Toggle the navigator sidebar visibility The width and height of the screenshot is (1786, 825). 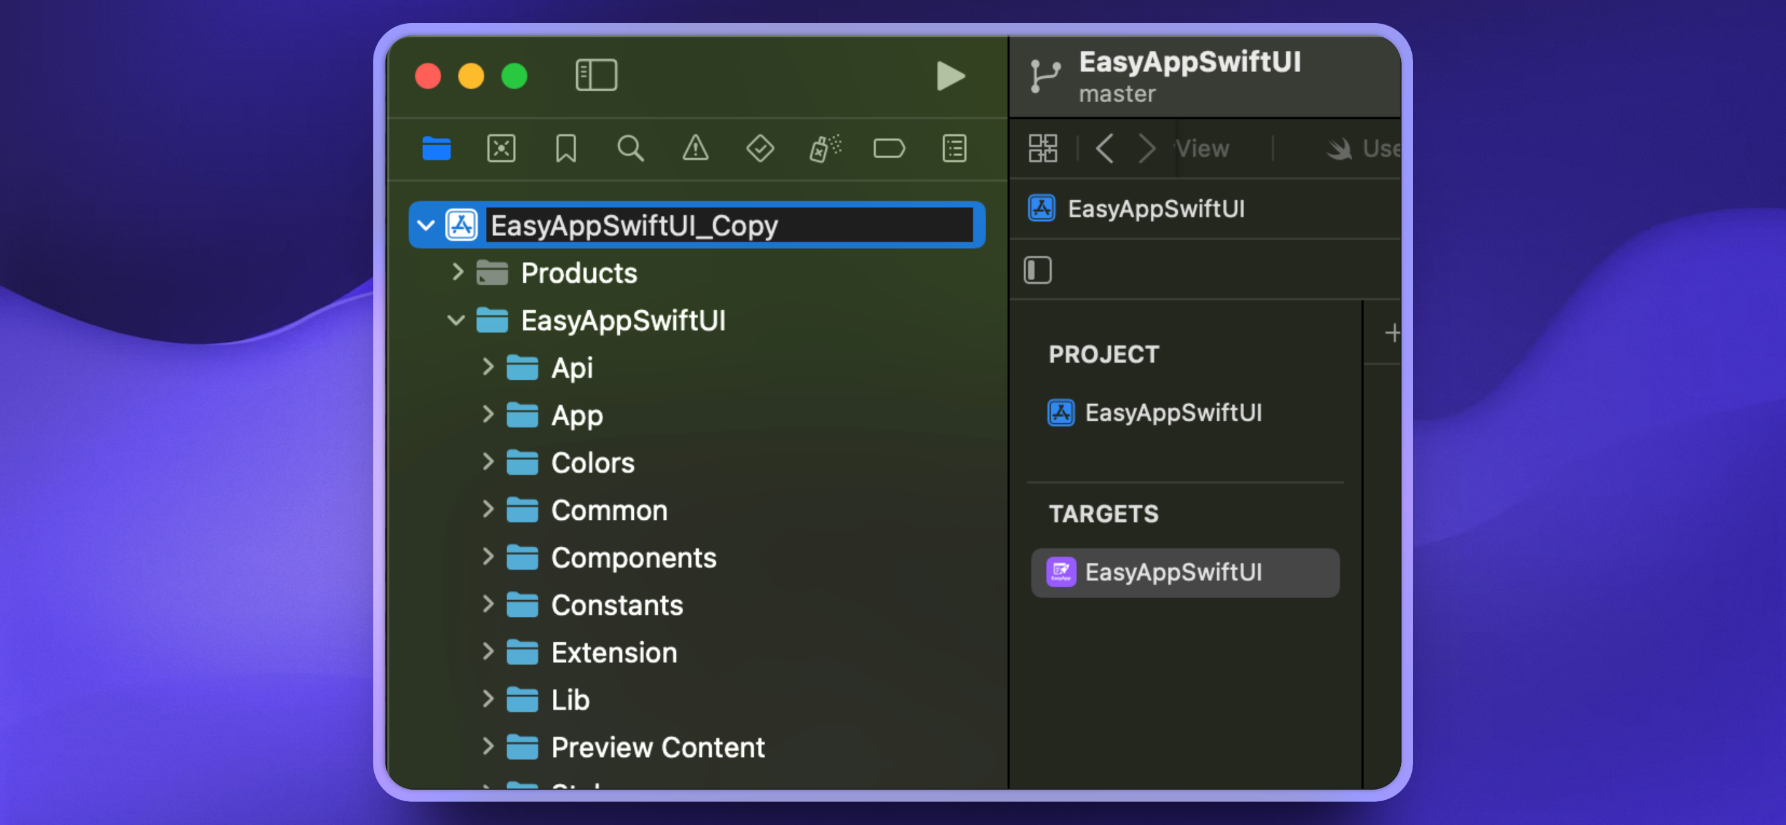pos(595,75)
